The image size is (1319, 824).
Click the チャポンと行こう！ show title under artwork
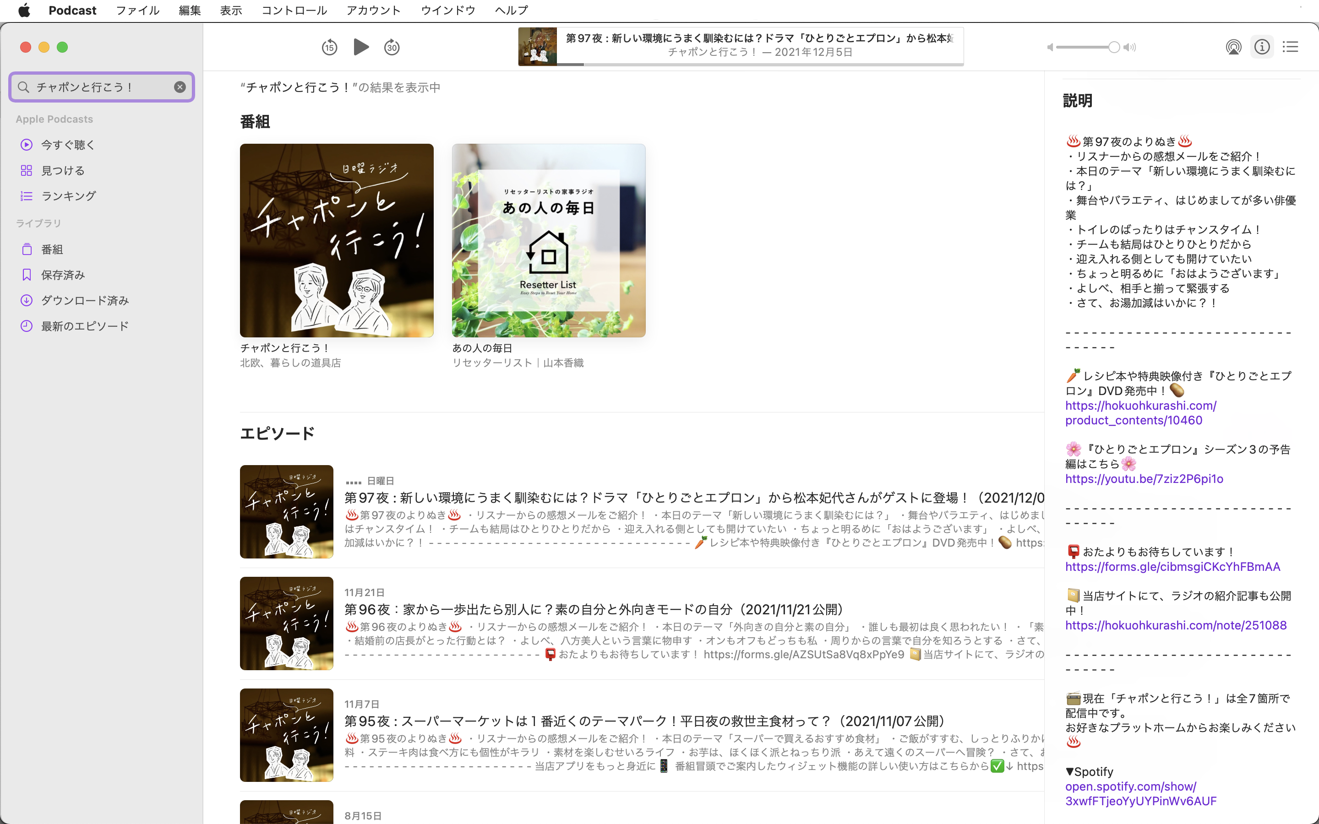284,348
